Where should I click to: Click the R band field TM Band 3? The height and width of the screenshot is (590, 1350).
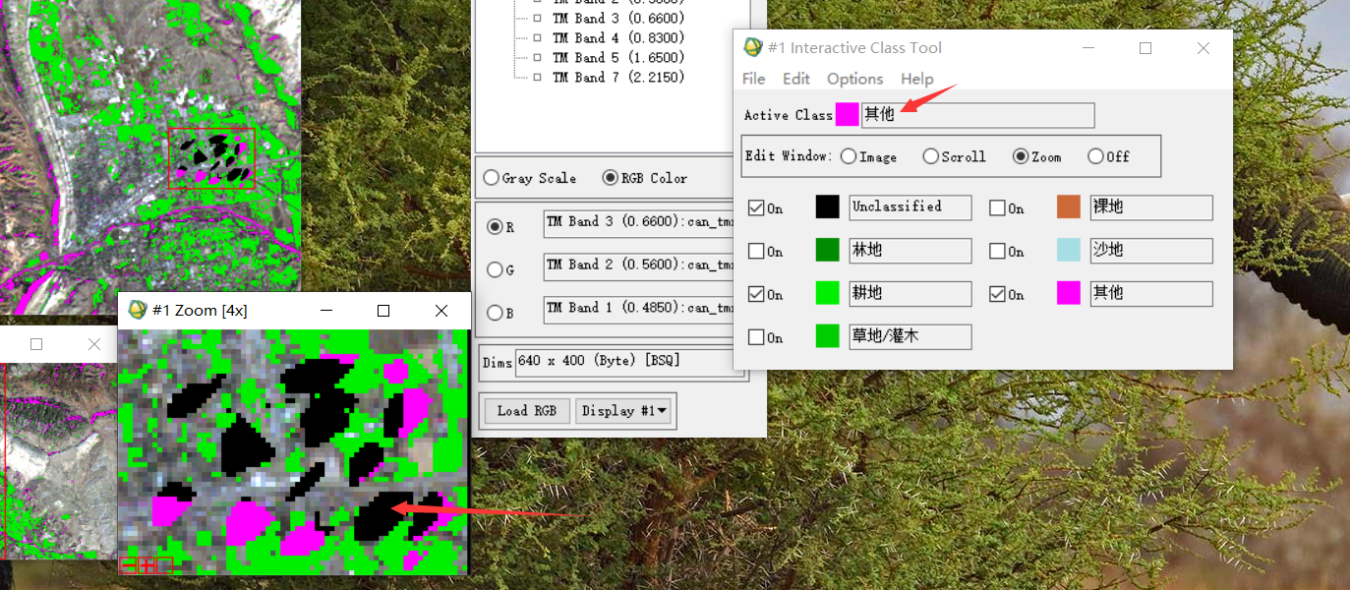point(639,223)
